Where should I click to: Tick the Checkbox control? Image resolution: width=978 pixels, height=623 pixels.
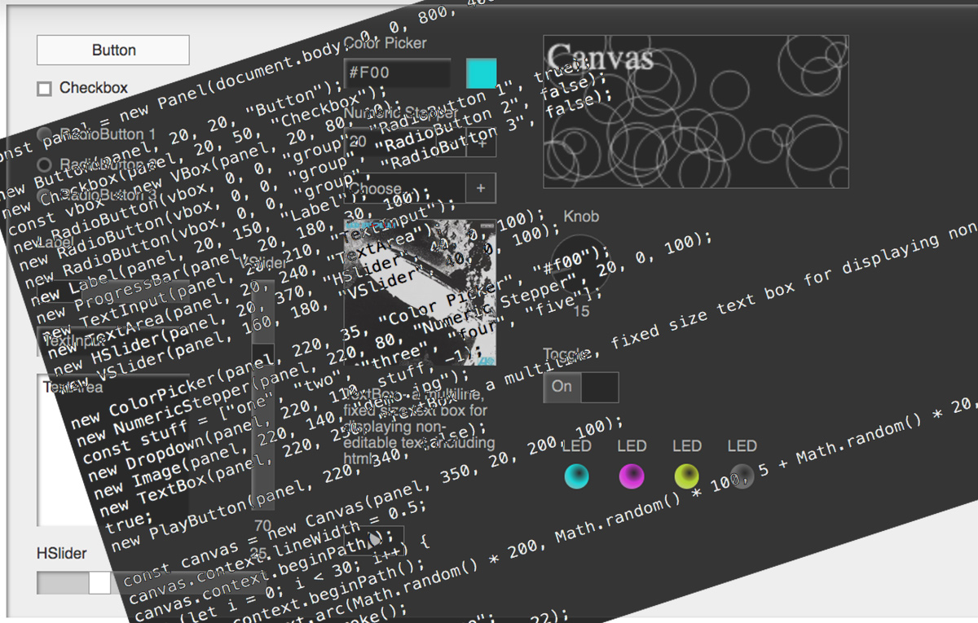[45, 88]
